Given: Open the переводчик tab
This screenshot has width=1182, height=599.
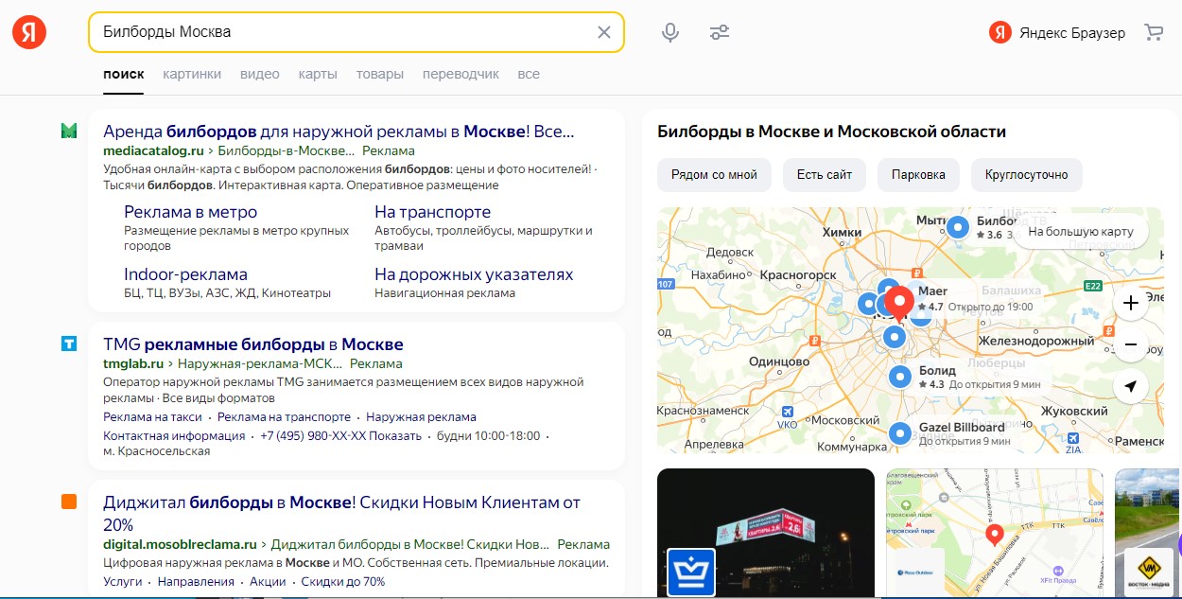Looking at the screenshot, I should [461, 73].
